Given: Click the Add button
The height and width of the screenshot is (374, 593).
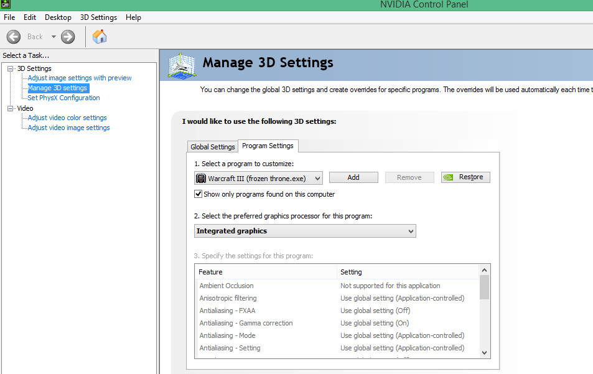Looking at the screenshot, I should [353, 177].
